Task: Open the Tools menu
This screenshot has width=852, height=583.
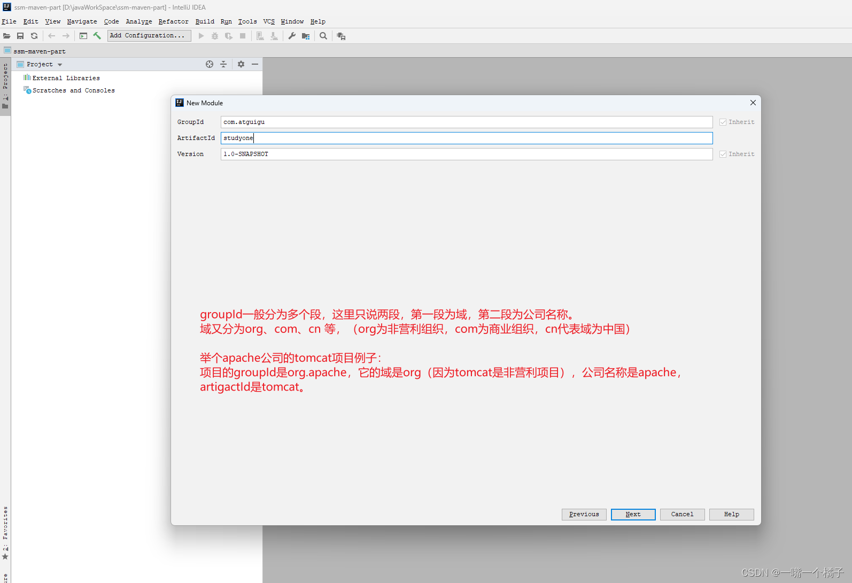Action: pos(247,21)
